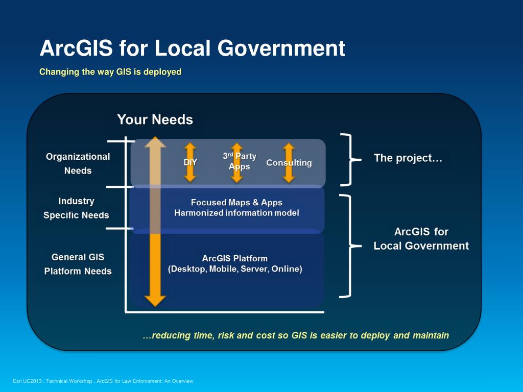
Task: Select the '…reducing time, risk and cost' tagline
Action: click(296, 335)
